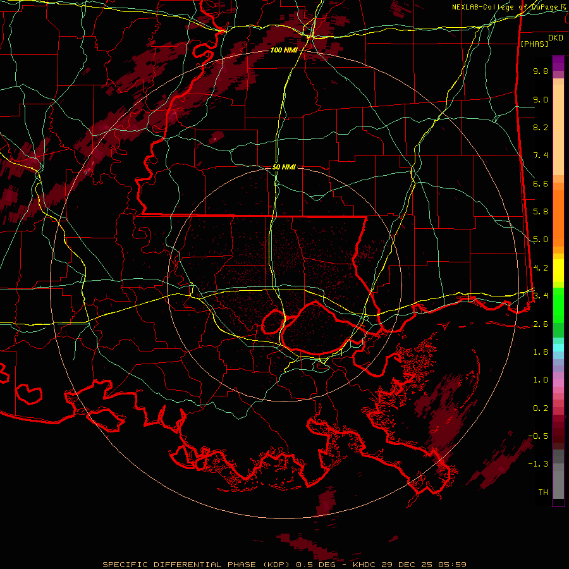Click the 9.0 value on color scale
The image size is (569, 569).
coord(541,99)
